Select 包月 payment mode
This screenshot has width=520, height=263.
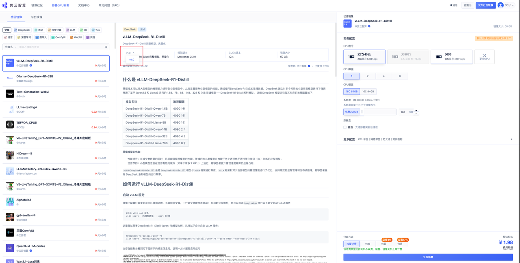tap(400, 244)
